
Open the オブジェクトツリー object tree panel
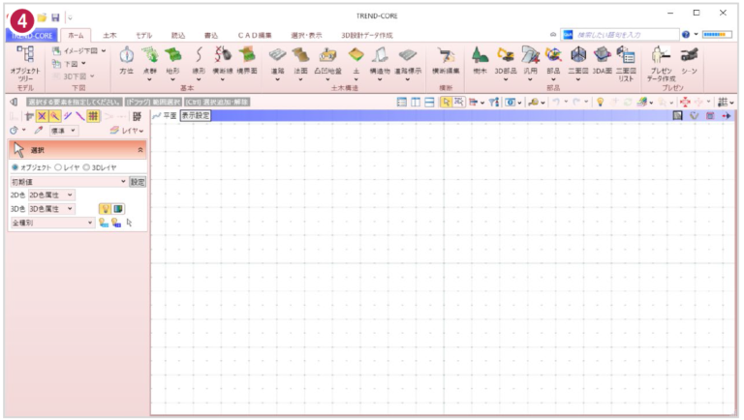(x=26, y=60)
